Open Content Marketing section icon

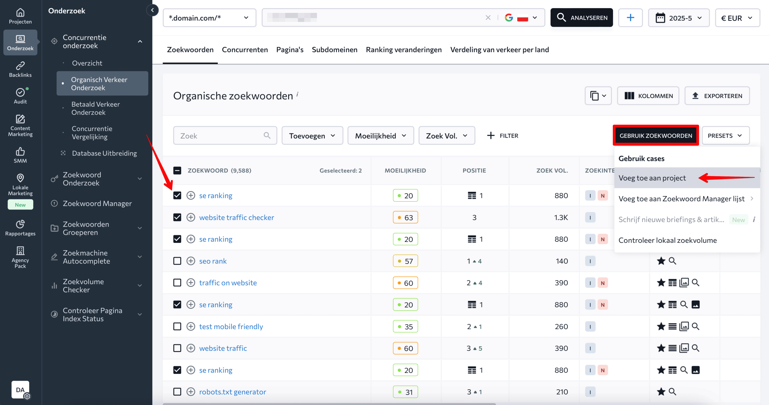pyautogui.click(x=20, y=119)
